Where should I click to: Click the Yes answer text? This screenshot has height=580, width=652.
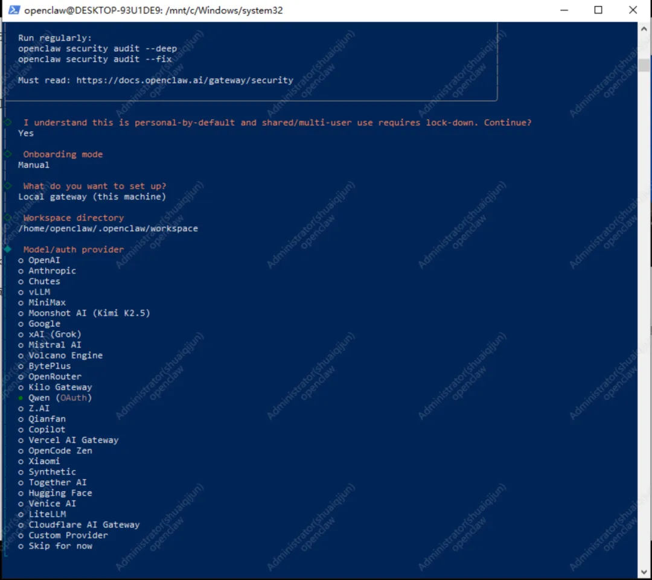[26, 133]
